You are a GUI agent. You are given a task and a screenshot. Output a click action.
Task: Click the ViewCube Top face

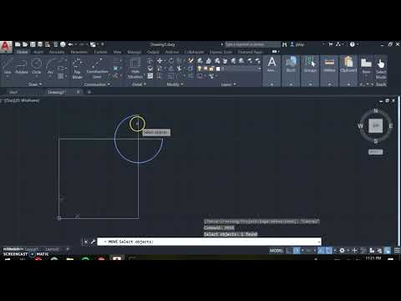tap(376, 125)
